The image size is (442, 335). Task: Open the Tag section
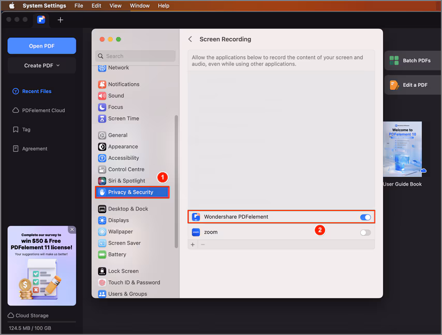pyautogui.click(x=21, y=130)
